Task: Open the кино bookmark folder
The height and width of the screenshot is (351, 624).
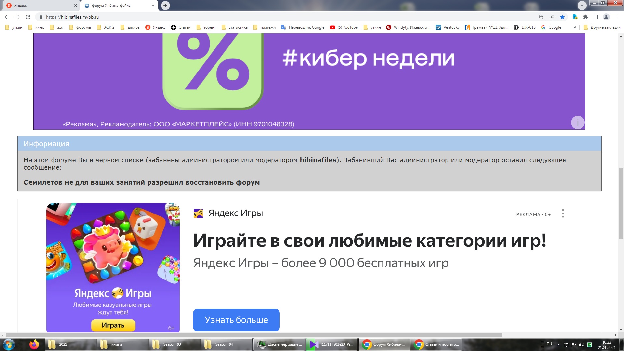Action: [36, 27]
